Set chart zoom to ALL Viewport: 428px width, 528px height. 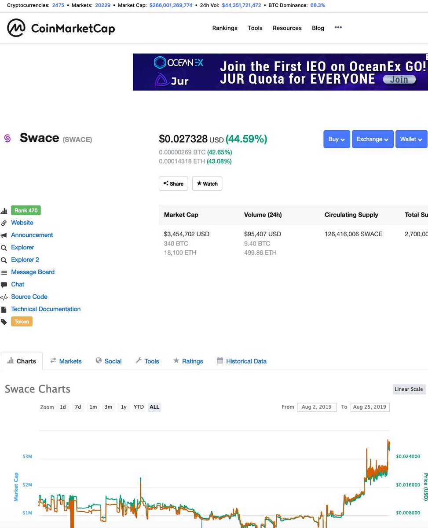(x=154, y=407)
